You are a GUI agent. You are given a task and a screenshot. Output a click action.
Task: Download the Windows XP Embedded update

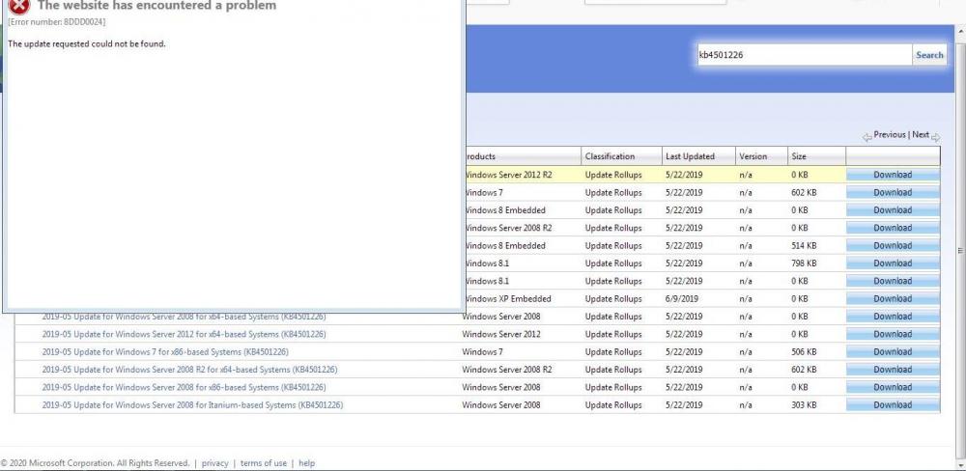(x=893, y=299)
